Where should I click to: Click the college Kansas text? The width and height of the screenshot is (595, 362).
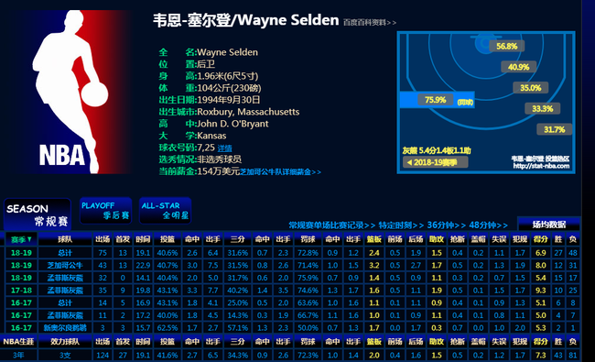click(211, 136)
